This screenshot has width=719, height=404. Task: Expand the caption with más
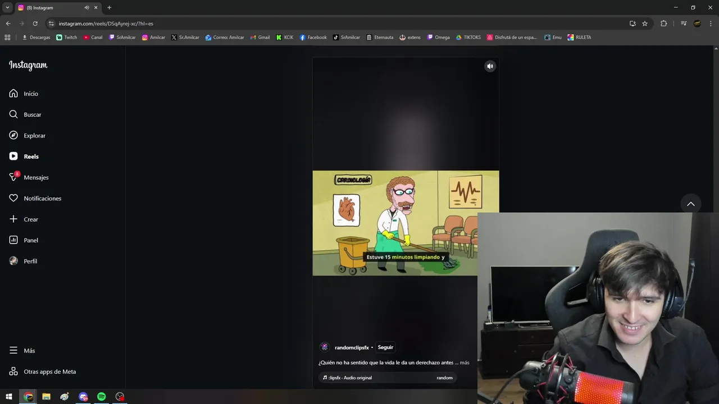point(465,362)
